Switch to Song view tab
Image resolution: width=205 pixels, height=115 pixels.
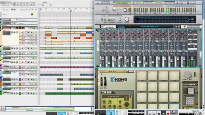pyautogui.click(x=3, y=3)
